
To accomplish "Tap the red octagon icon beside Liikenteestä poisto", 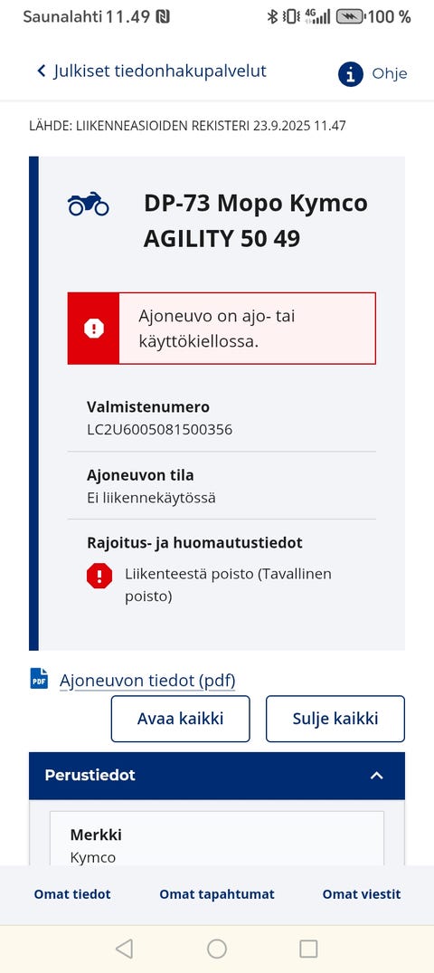I will (99, 577).
